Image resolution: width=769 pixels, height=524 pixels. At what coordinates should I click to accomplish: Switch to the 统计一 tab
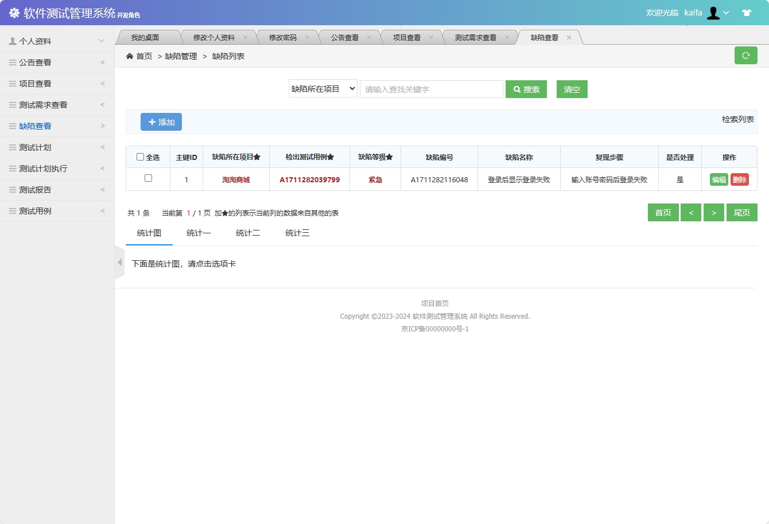point(199,233)
